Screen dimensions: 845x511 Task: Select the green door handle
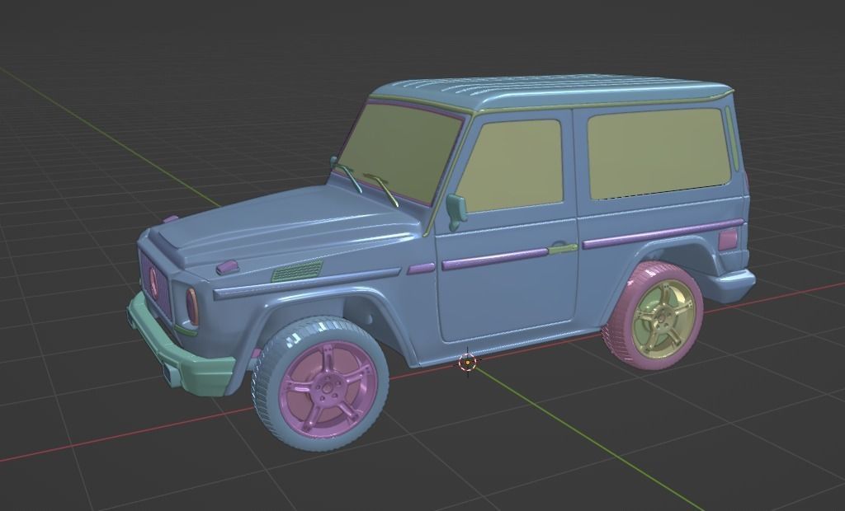tap(563, 248)
